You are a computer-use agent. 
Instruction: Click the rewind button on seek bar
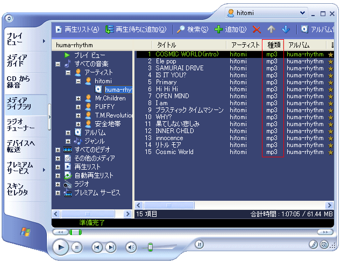tap(60, 232)
